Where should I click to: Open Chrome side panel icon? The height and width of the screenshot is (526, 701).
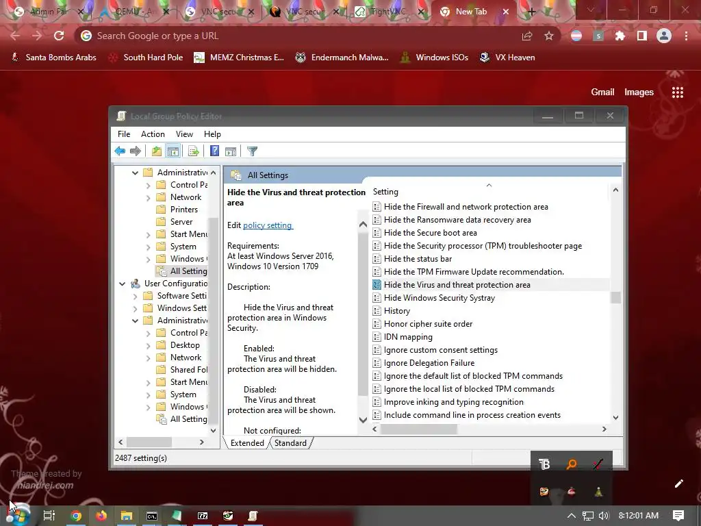(x=642, y=36)
